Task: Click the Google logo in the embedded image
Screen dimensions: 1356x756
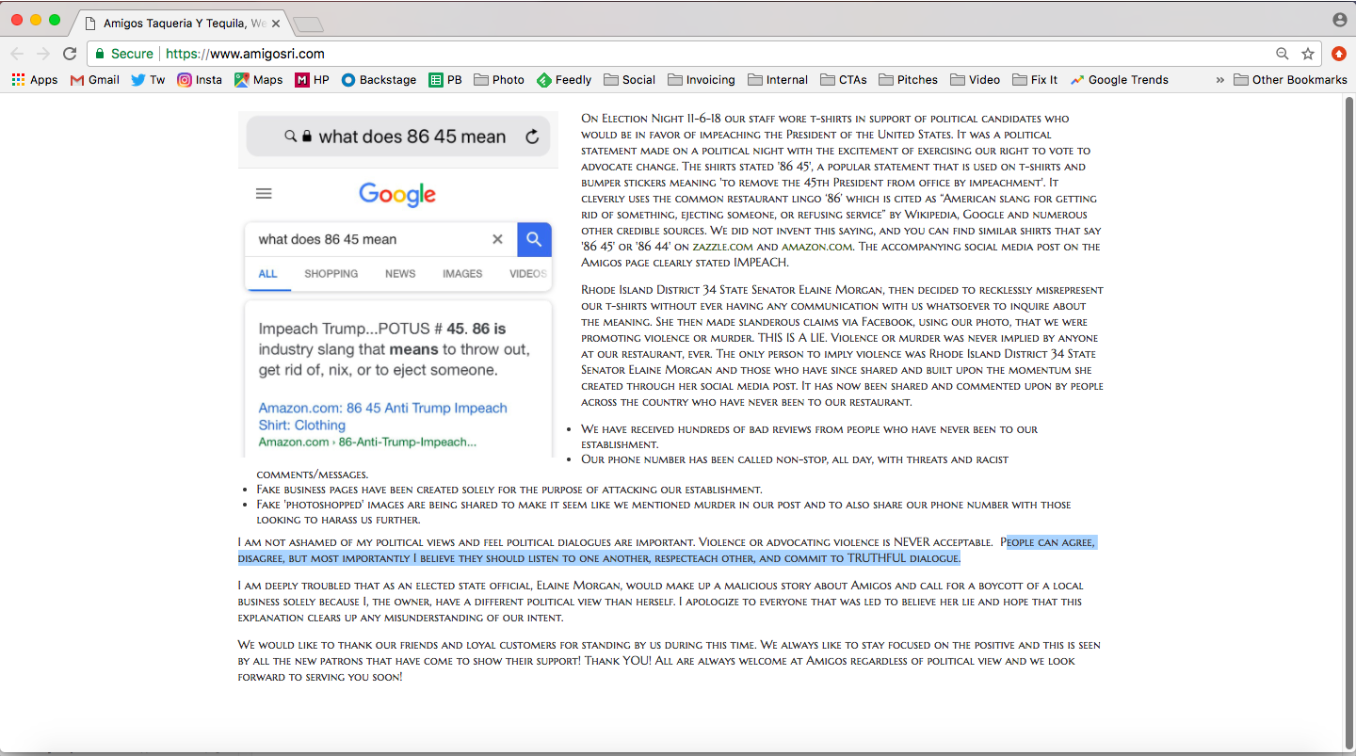Action: tap(397, 195)
